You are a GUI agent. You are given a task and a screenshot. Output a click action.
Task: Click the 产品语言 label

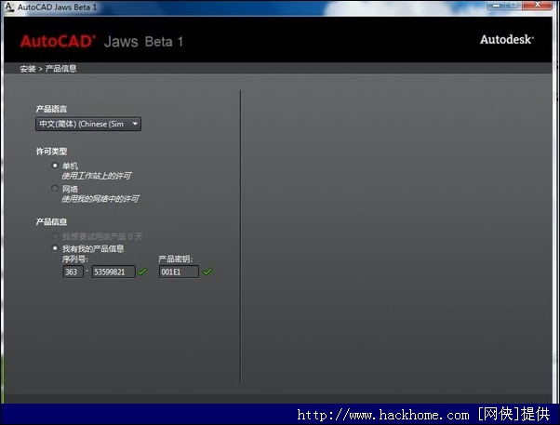(51, 109)
